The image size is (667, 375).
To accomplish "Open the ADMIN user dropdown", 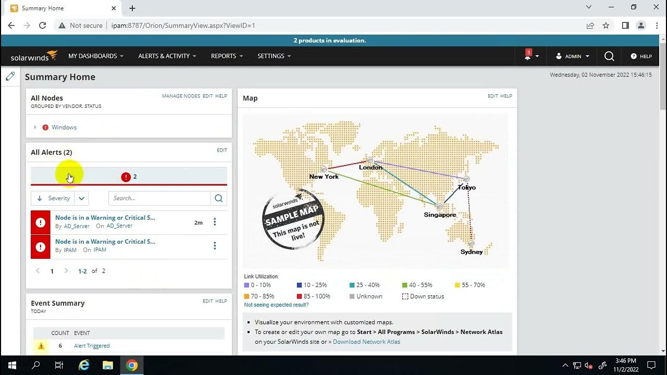I will tap(573, 56).
